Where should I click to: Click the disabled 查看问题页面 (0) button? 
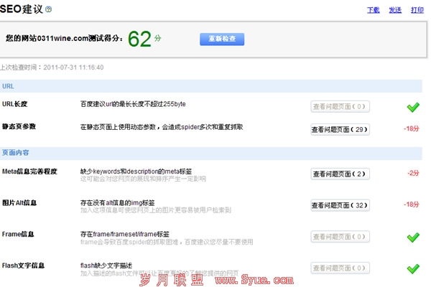point(340,107)
